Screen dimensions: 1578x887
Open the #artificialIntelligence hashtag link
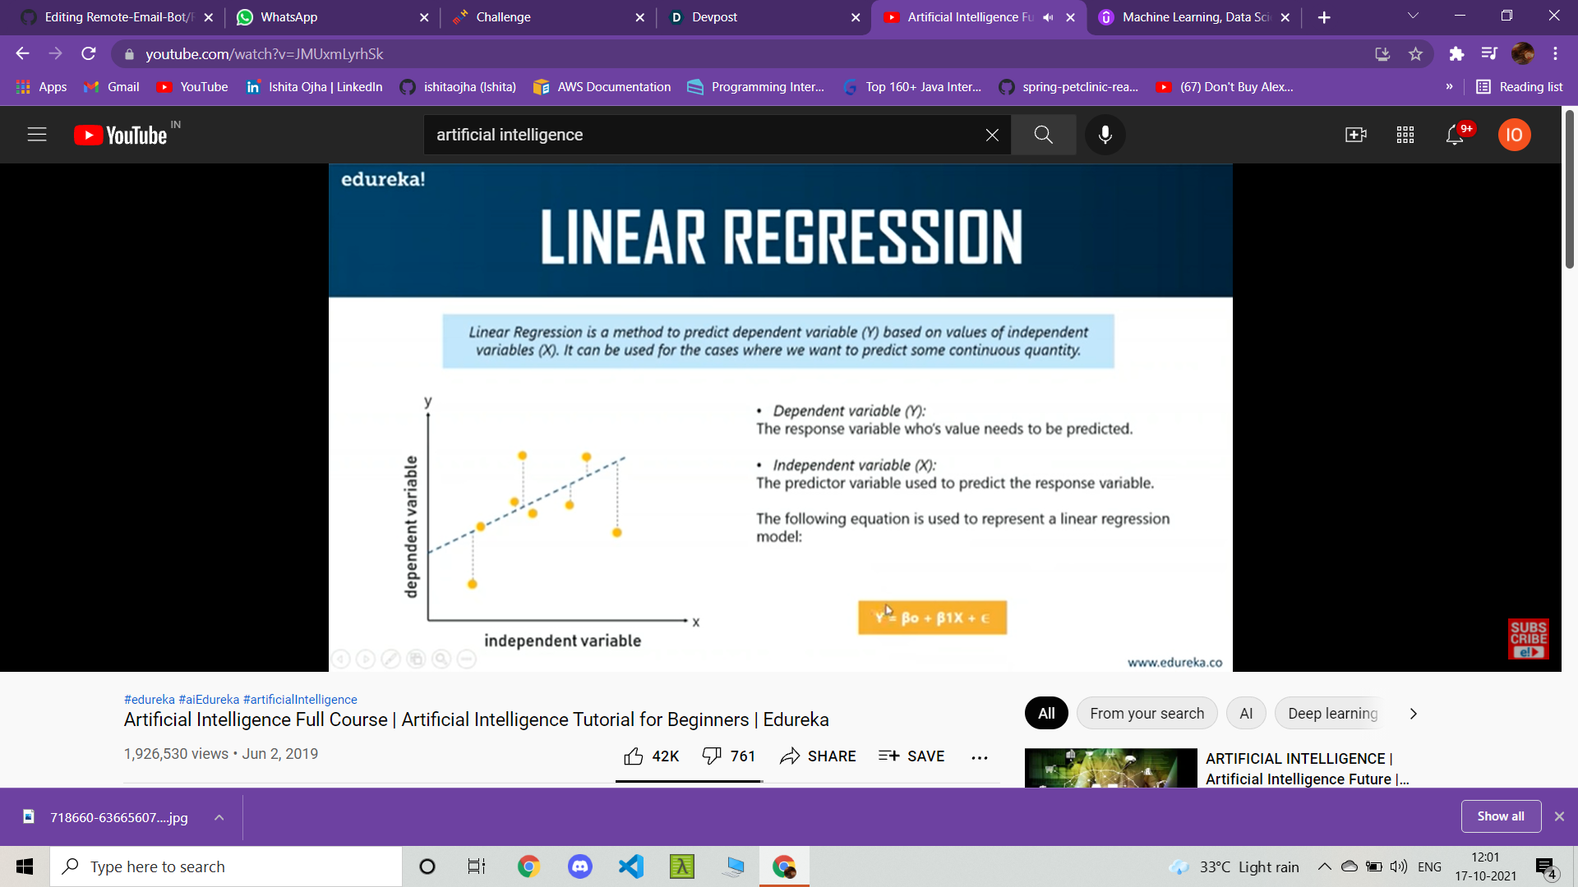pyautogui.click(x=299, y=699)
